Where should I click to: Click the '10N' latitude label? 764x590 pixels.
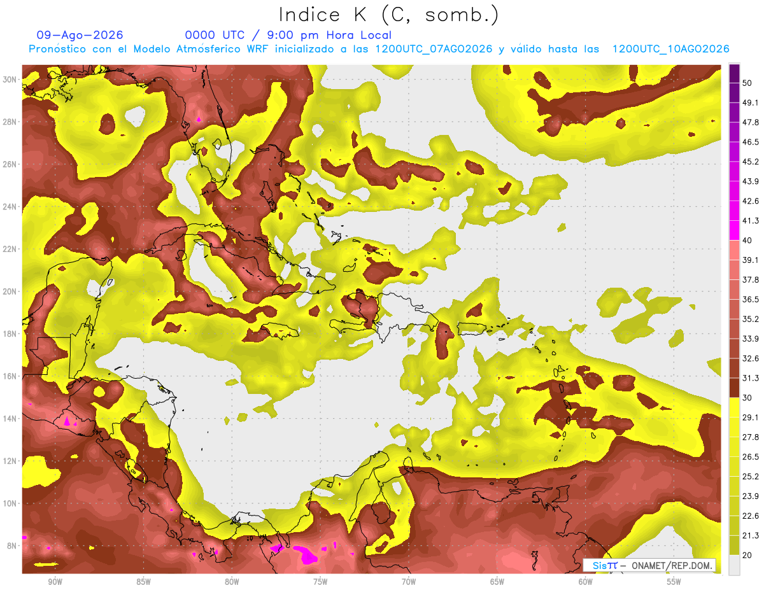10,503
